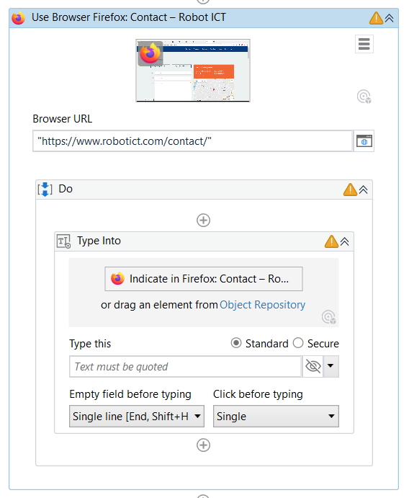Click the Type this text input field
The width and height of the screenshot is (409, 498).
click(x=185, y=367)
